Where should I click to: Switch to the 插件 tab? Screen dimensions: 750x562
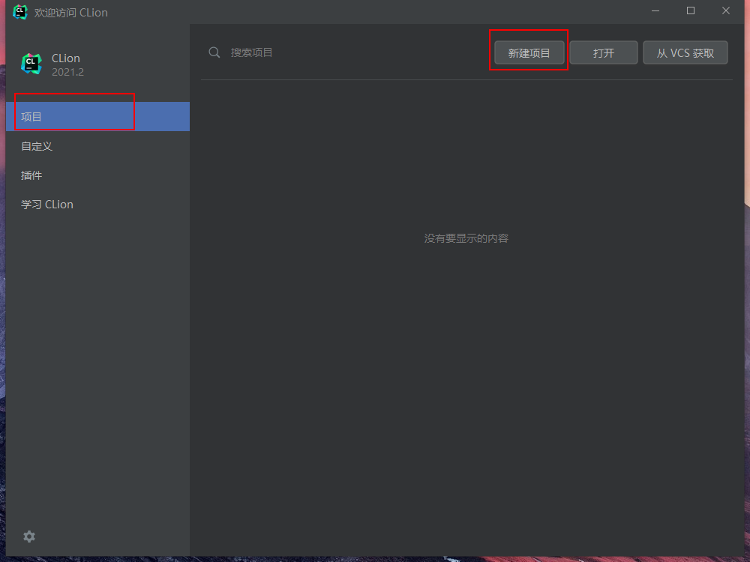97,175
